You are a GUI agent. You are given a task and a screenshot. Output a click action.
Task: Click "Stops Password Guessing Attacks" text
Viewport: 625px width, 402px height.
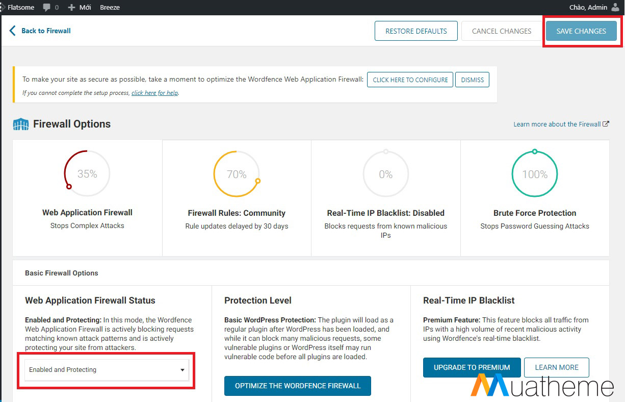pos(535,226)
